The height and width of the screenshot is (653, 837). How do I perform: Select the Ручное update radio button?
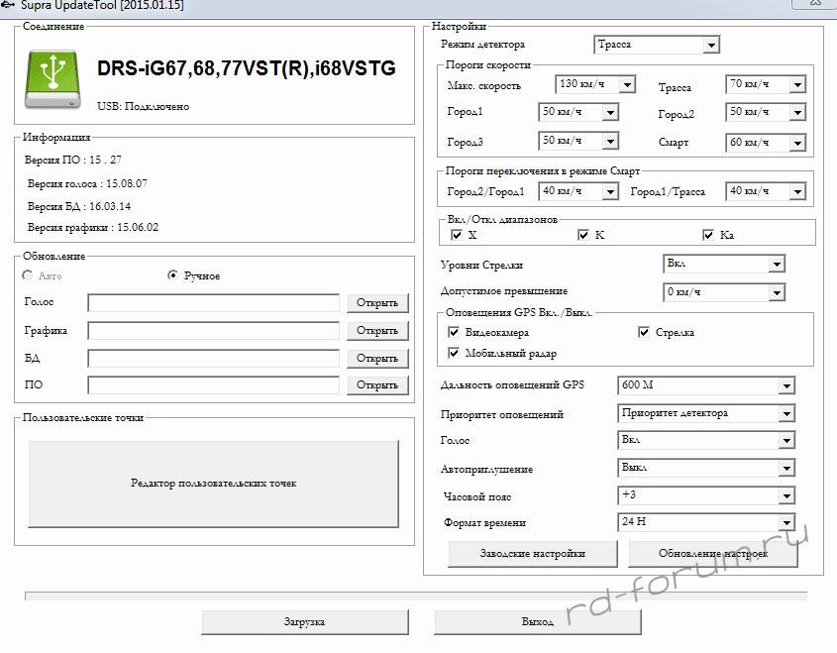click(172, 275)
